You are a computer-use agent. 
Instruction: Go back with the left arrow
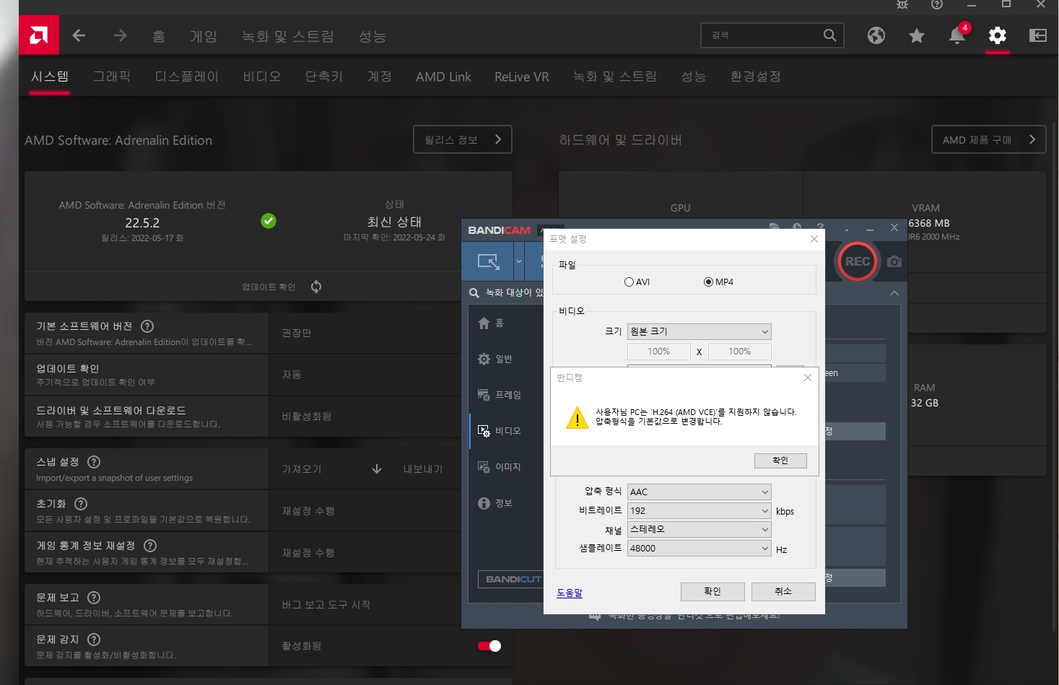[x=79, y=35]
